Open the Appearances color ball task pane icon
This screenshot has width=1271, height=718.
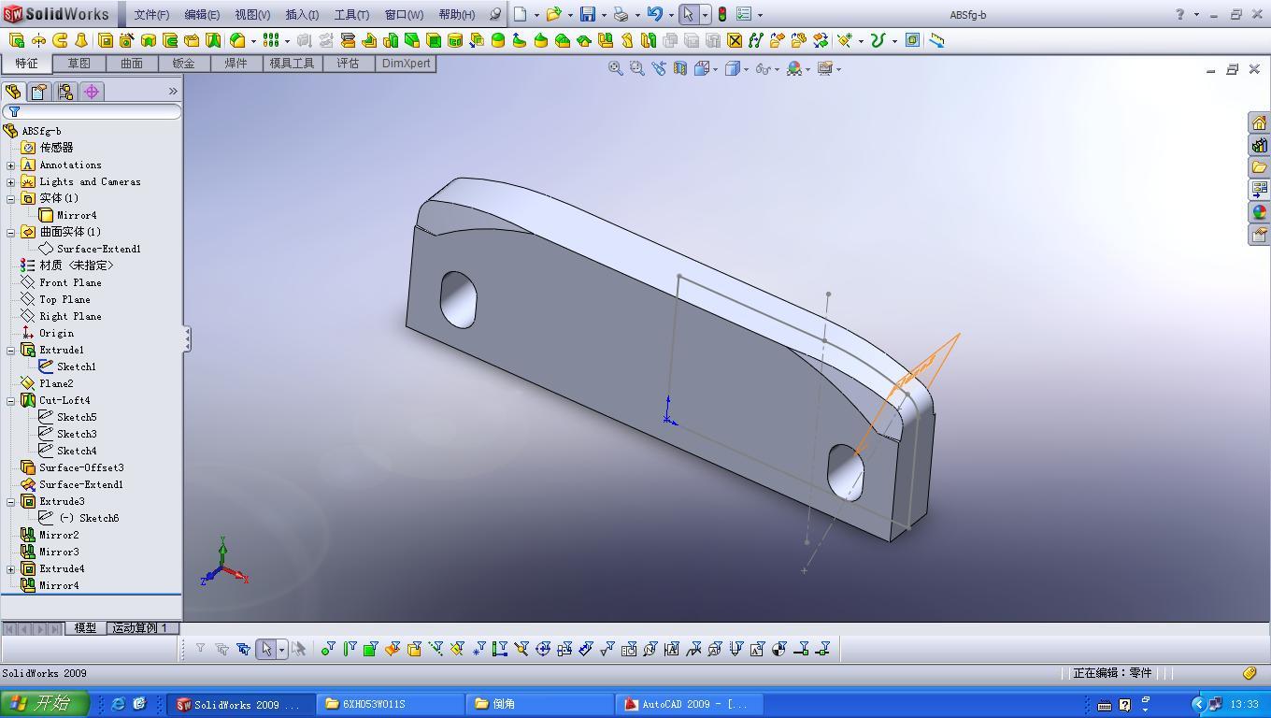tap(1259, 212)
